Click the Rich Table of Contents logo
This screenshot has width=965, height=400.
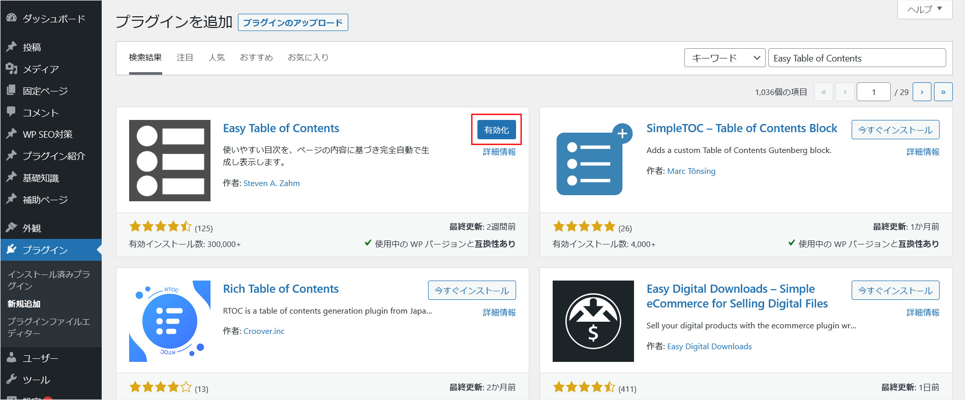tap(169, 321)
